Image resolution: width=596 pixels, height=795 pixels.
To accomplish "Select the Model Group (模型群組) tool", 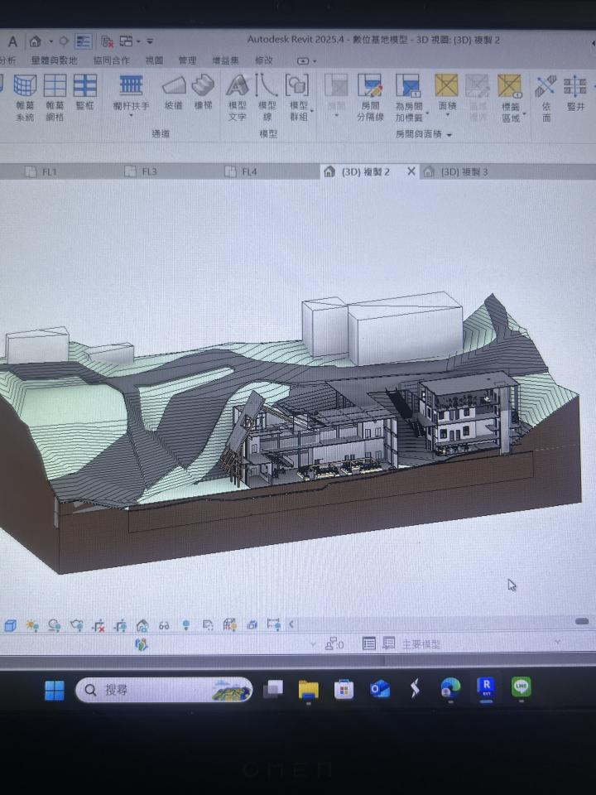I will (x=299, y=98).
